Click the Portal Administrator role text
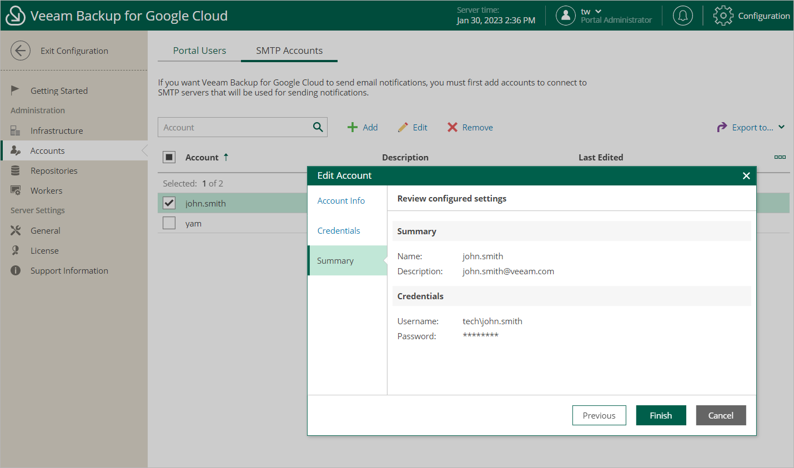Image resolution: width=794 pixels, height=468 pixels. [616, 20]
